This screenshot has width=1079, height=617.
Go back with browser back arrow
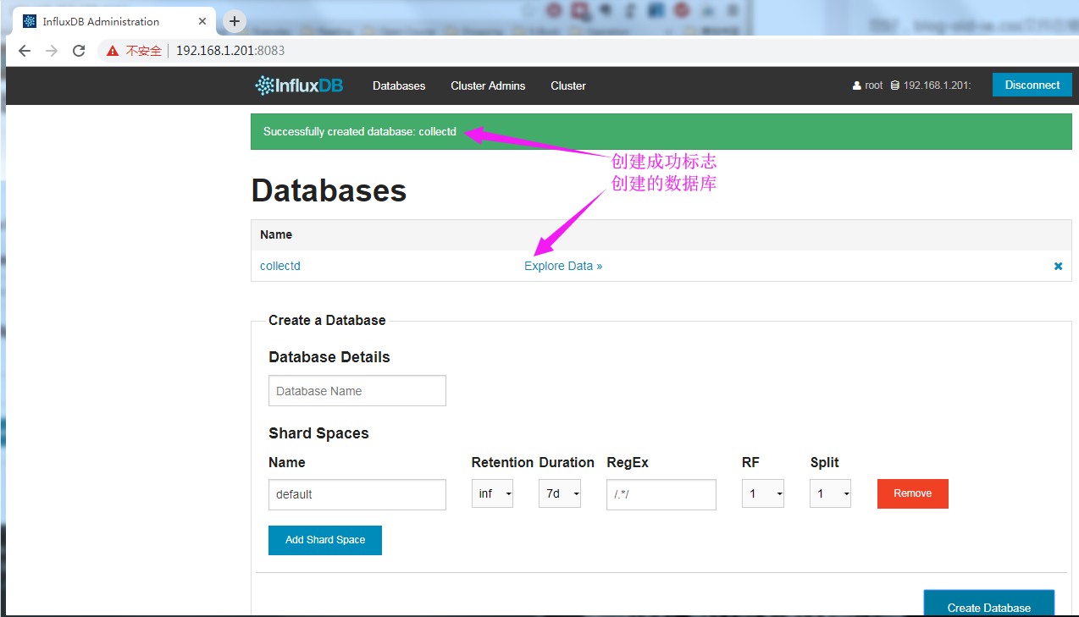(x=25, y=51)
